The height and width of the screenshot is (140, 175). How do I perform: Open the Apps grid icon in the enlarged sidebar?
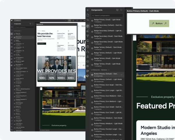coord(88,66)
